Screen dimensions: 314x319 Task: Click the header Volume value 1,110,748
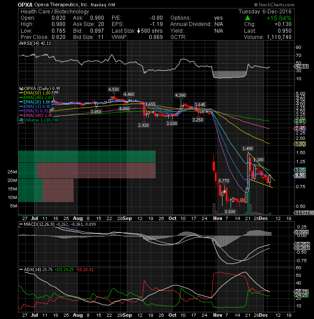coord(279,37)
